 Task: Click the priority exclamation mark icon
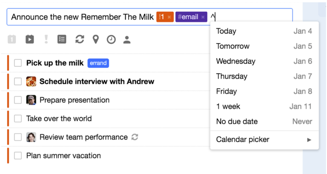coord(46,40)
